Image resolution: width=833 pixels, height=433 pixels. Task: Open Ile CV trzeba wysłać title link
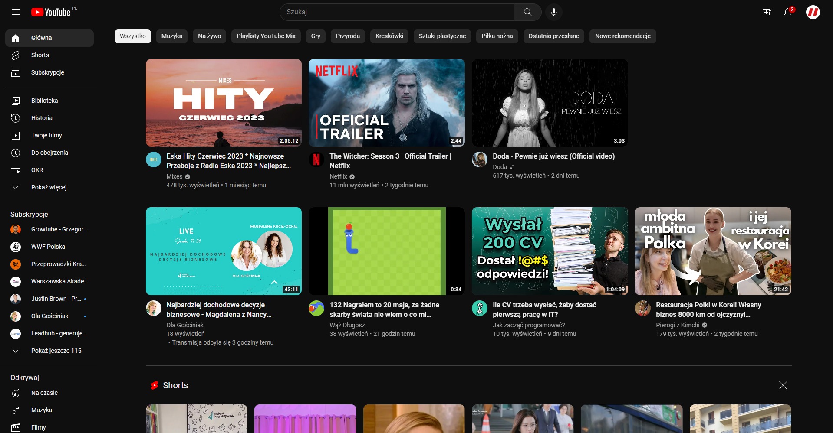tap(544, 309)
